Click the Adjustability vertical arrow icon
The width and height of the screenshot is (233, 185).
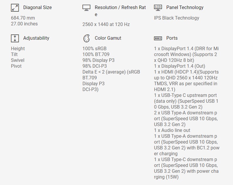point(15,38)
